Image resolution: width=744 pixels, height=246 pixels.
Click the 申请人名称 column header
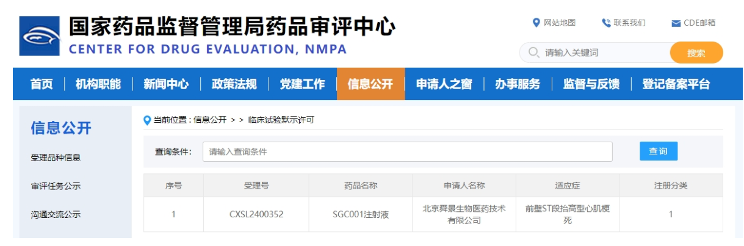coord(464,186)
